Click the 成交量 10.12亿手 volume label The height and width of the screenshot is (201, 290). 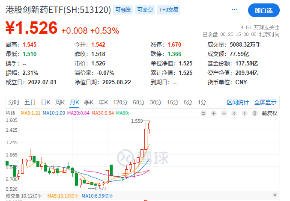click(24, 196)
